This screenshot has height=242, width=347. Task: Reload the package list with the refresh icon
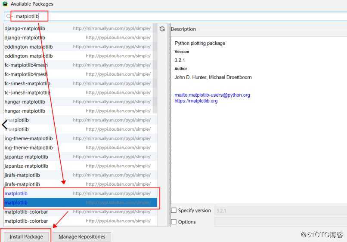click(x=162, y=29)
